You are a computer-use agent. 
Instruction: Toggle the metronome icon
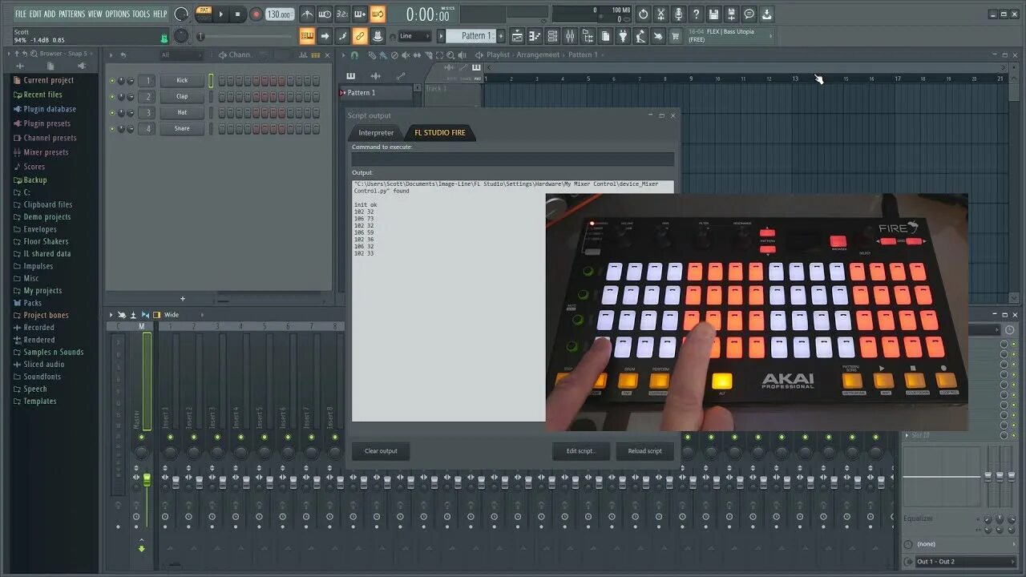308,14
